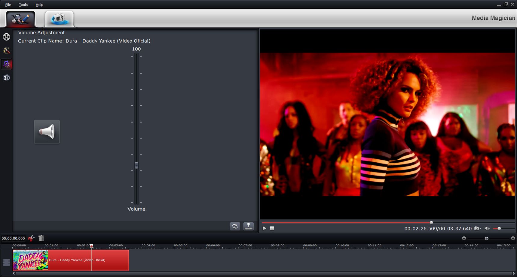Split the clip with the scissors icon
This screenshot has width=517, height=277.
[31, 238]
